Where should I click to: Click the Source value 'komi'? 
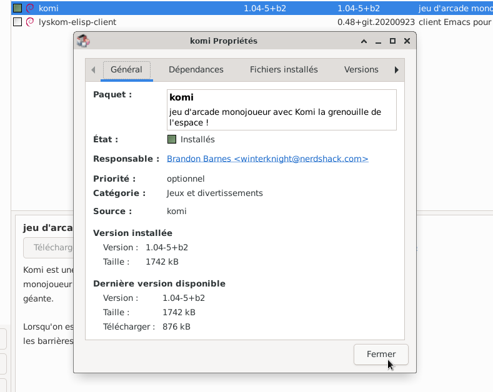(176, 212)
